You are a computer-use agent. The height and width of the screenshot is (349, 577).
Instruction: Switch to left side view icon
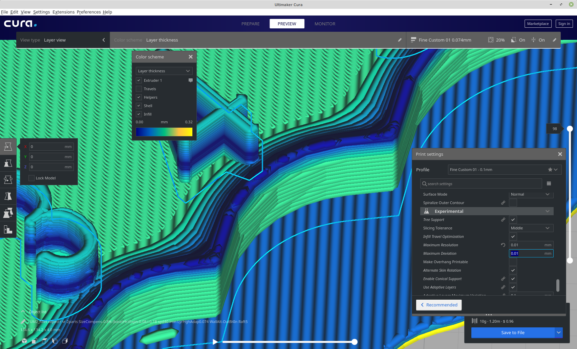[x=55, y=341]
